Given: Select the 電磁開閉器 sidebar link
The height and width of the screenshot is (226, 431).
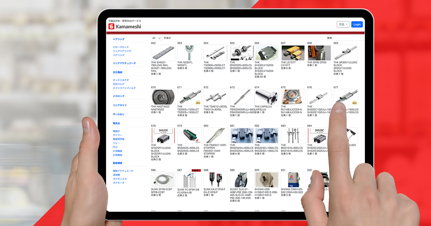Looking at the screenshot, I should (119, 139).
